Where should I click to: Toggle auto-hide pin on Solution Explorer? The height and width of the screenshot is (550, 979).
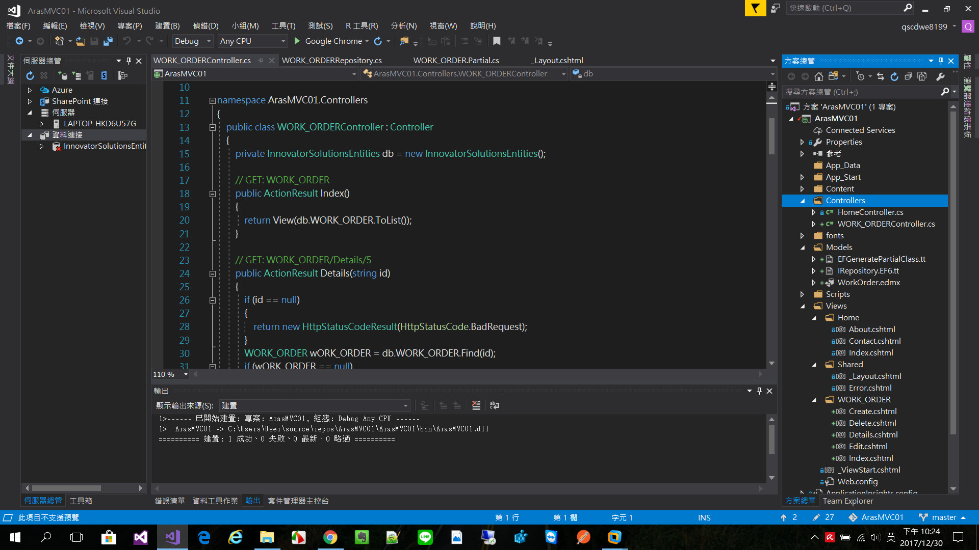point(941,61)
